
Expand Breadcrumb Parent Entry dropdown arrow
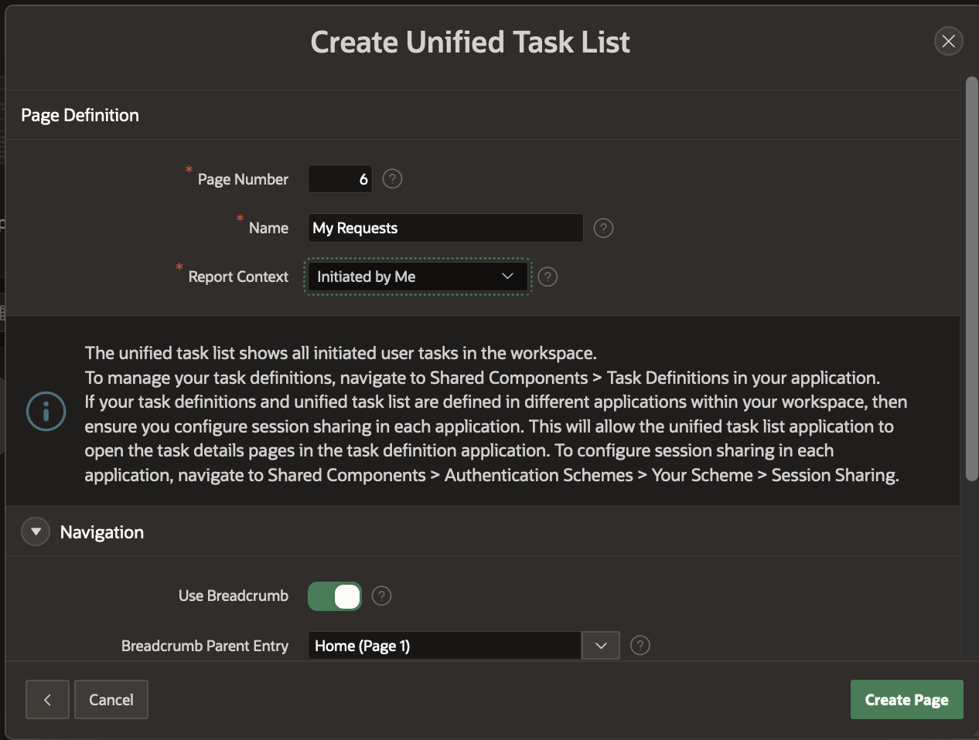pos(601,645)
